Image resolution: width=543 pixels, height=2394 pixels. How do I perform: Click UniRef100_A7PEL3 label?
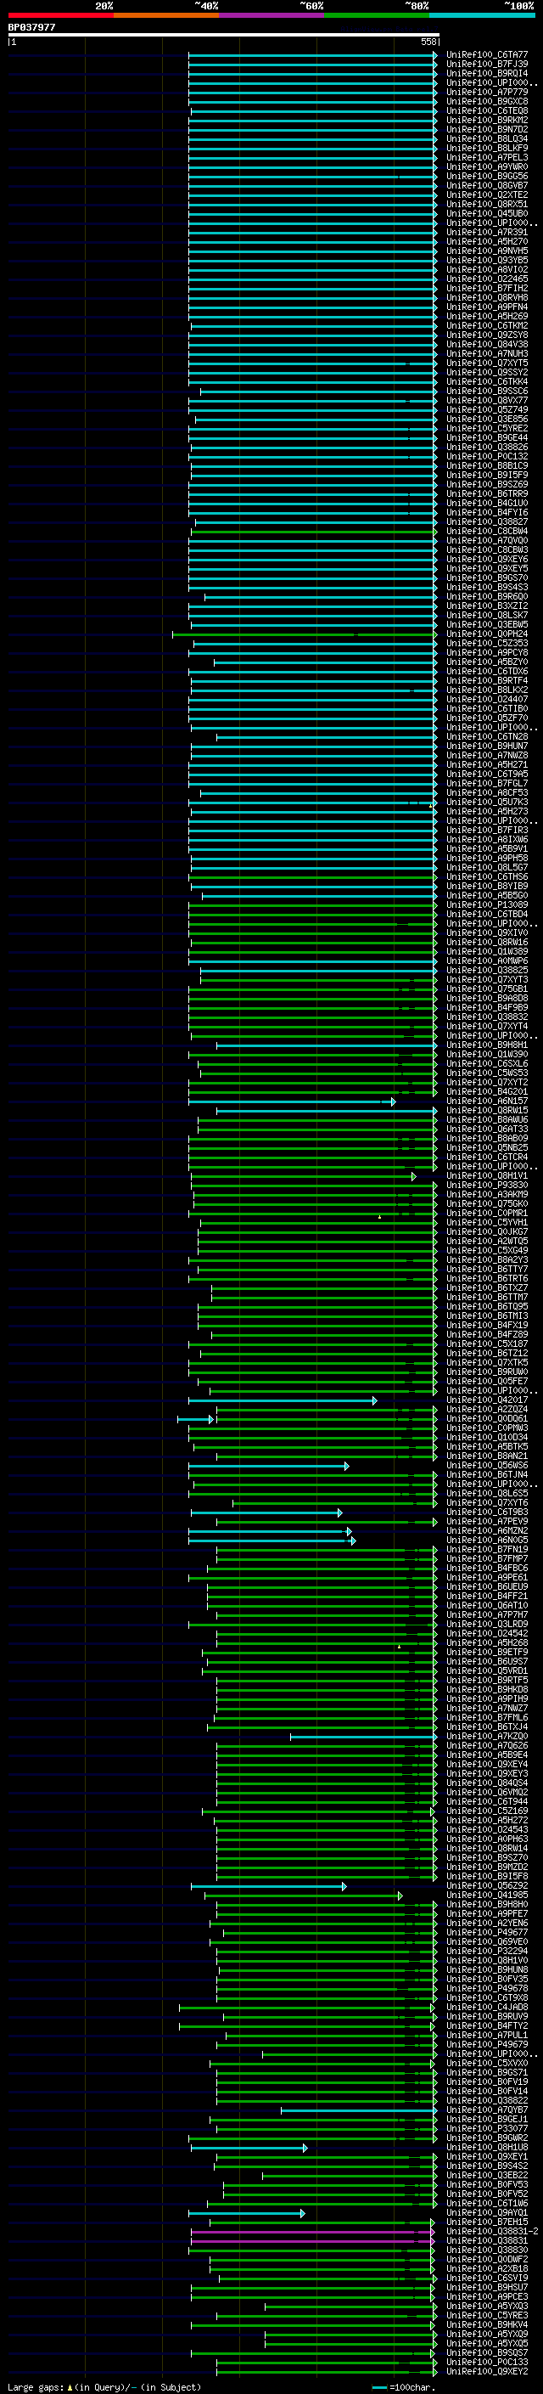tap(486, 157)
